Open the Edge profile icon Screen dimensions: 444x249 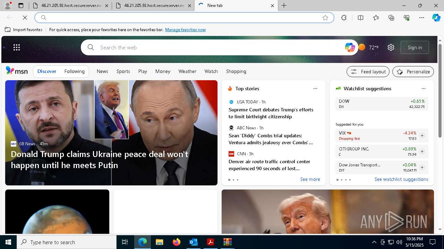8,6
